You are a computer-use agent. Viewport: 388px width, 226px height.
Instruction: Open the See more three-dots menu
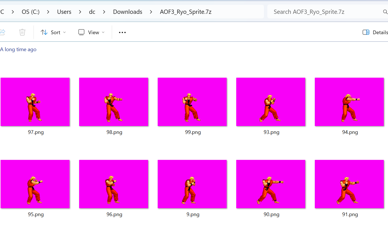point(122,32)
